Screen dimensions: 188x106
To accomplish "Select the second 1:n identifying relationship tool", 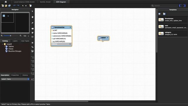I will (33, 69).
